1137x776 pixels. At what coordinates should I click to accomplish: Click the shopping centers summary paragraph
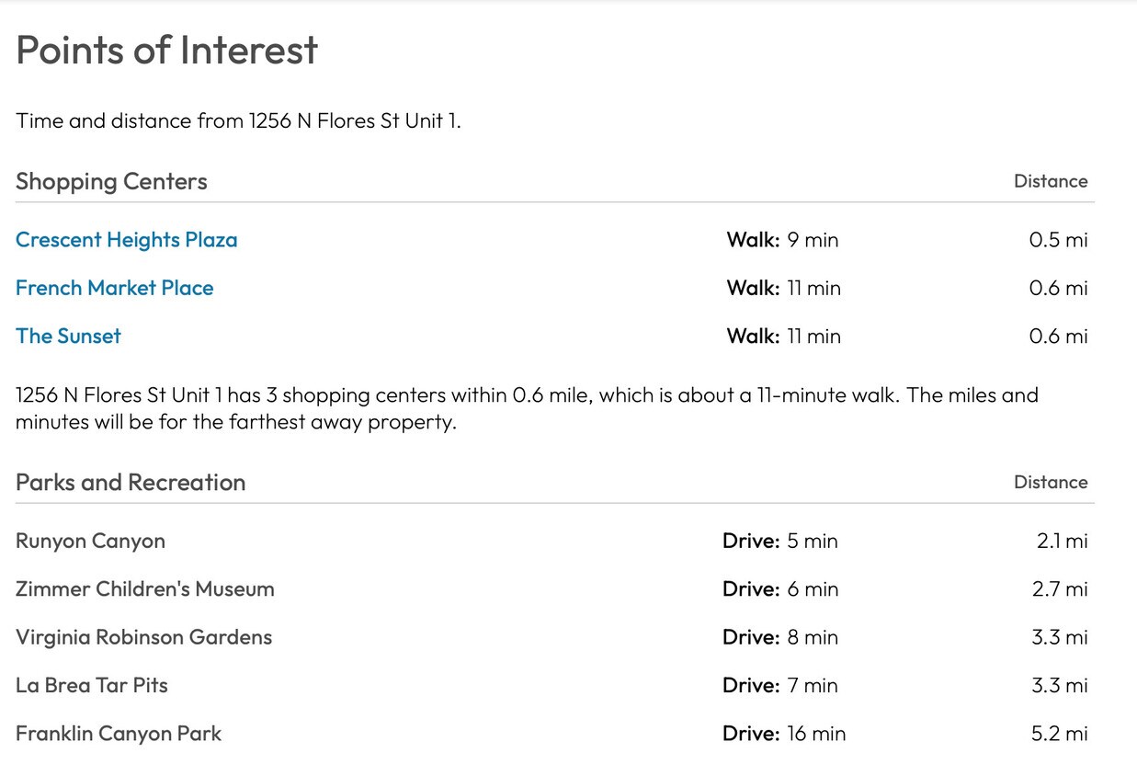tap(527, 408)
